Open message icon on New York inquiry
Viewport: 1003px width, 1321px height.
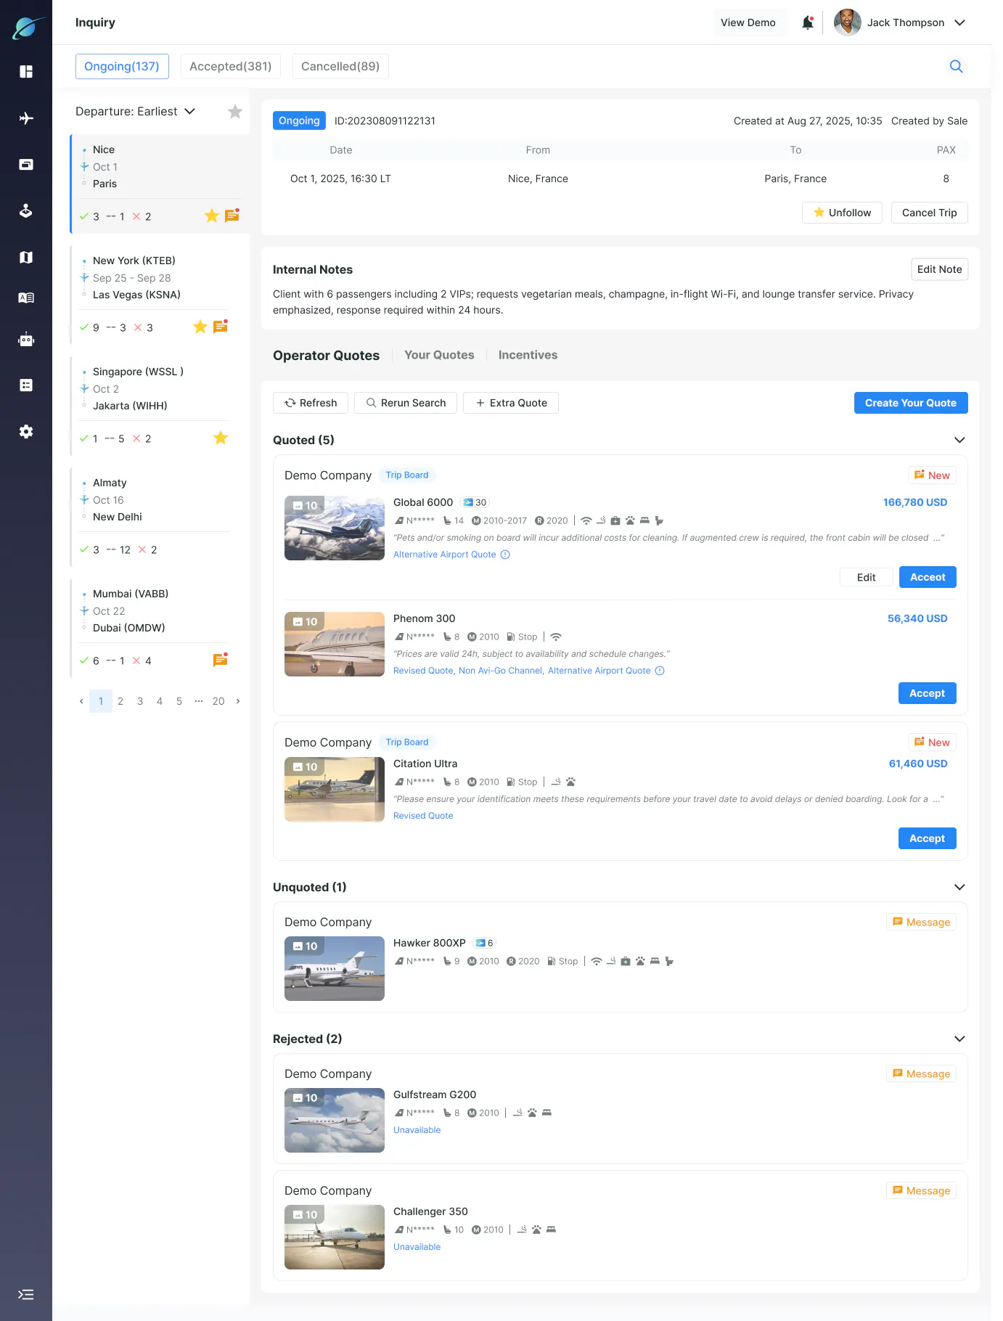coord(221,327)
